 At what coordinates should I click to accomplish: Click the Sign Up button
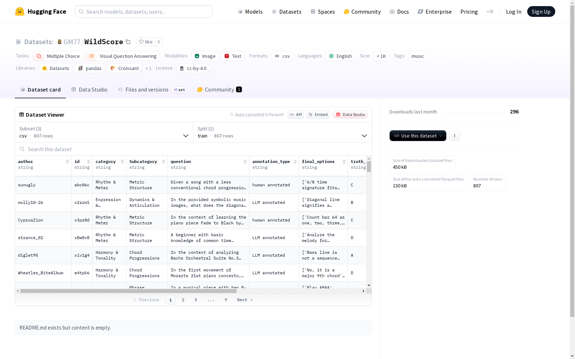click(x=541, y=11)
